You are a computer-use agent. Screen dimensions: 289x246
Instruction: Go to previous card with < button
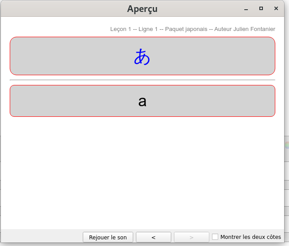(153, 237)
